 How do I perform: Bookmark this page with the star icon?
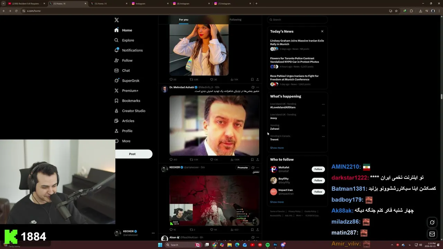[396, 11]
